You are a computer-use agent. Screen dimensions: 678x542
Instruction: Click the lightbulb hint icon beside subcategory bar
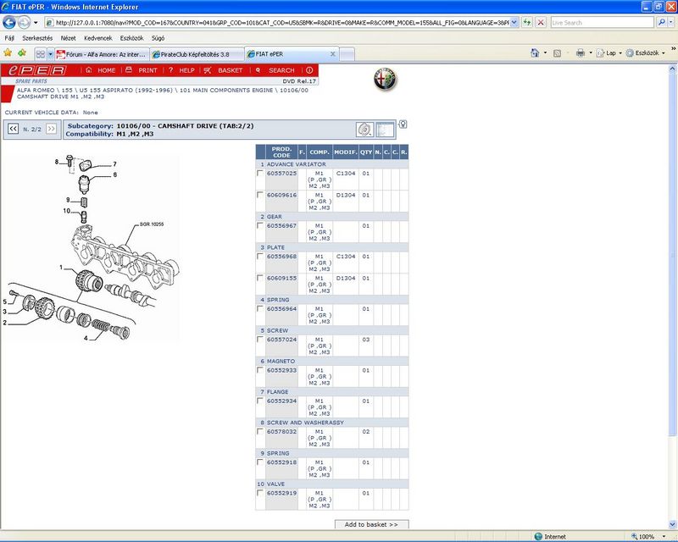click(x=403, y=125)
